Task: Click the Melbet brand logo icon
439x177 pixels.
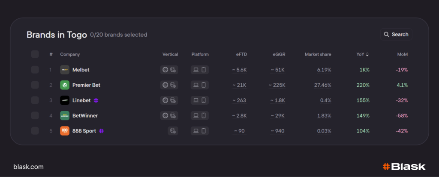Action: (x=65, y=70)
